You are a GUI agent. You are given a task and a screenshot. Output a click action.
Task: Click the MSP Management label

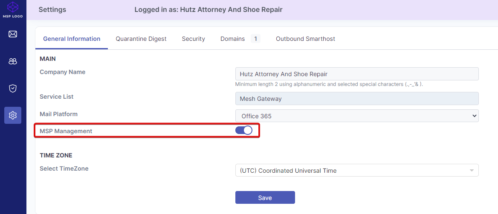(66, 131)
